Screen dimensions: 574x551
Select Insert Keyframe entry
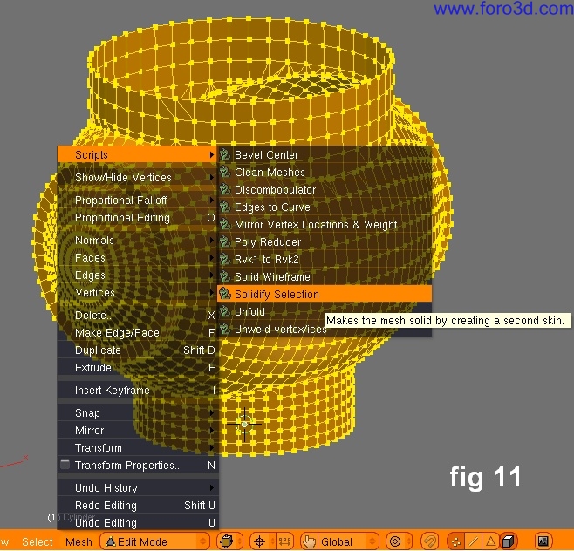coord(138,390)
